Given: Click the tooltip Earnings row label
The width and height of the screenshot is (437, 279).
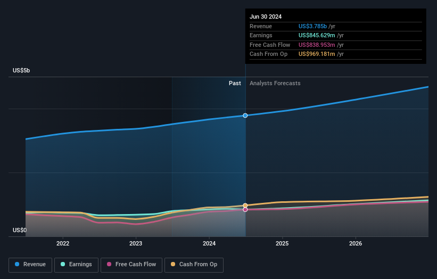Looking at the screenshot, I should point(261,35).
